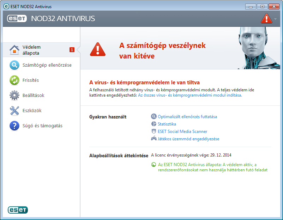This screenshot has height=220, width=283.
Task: Click the Eszközök wrench icon
Action: (x=14, y=110)
